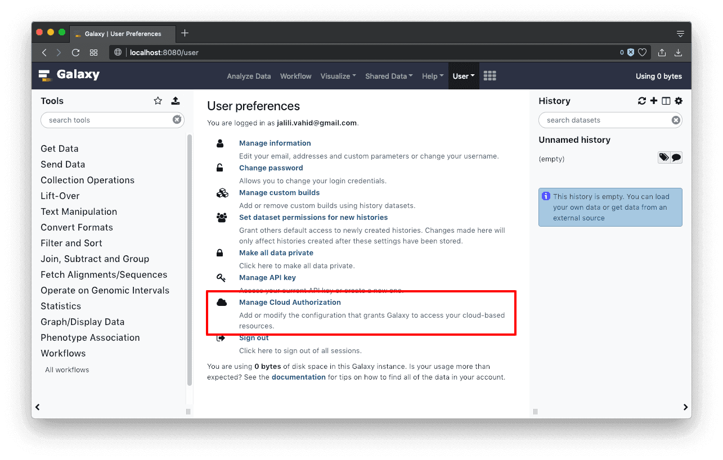Edit history annotation comment icon
Viewport: 723px width, 460px height.
coord(676,158)
